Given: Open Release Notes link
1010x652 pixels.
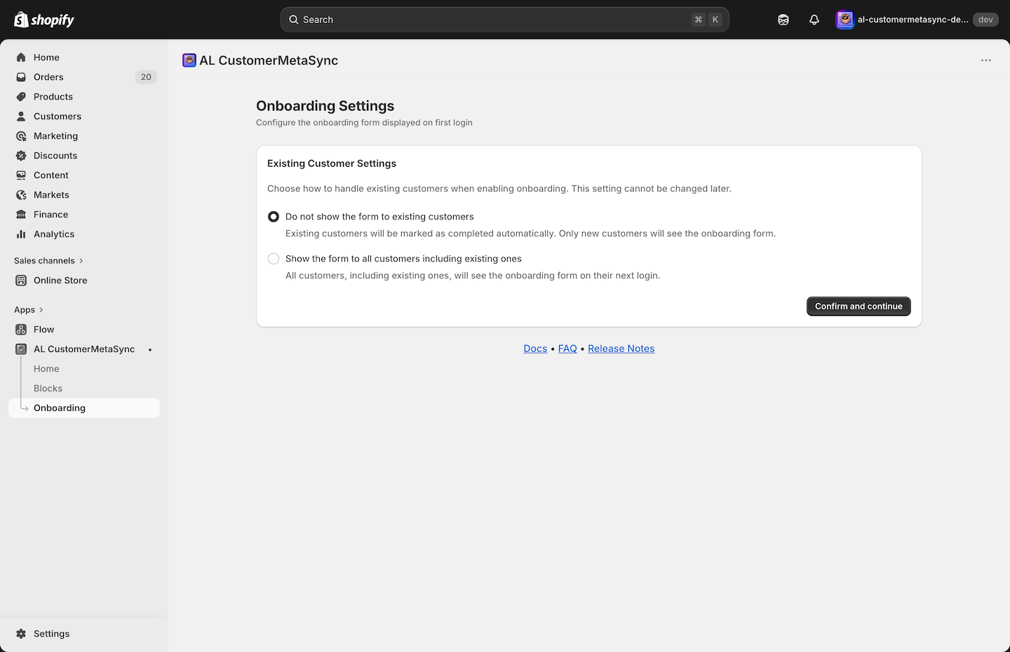Looking at the screenshot, I should pos(621,348).
